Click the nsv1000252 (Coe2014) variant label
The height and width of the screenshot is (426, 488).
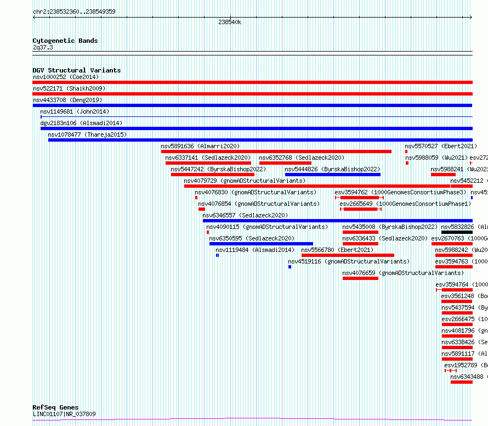tap(66, 77)
